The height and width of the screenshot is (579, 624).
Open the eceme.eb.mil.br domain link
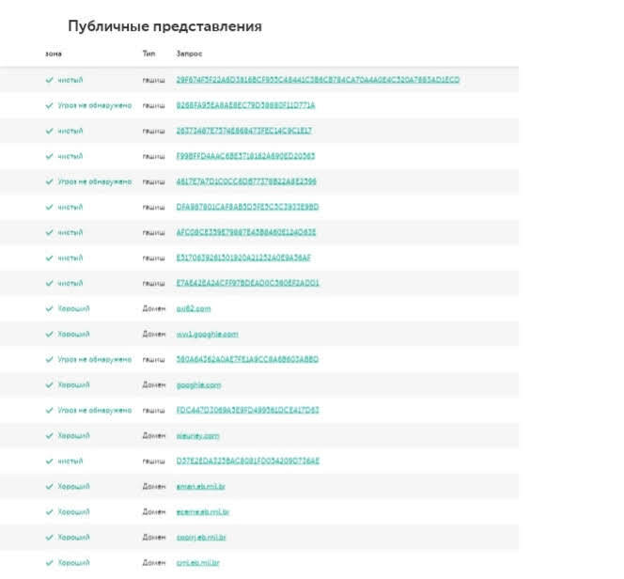click(203, 511)
